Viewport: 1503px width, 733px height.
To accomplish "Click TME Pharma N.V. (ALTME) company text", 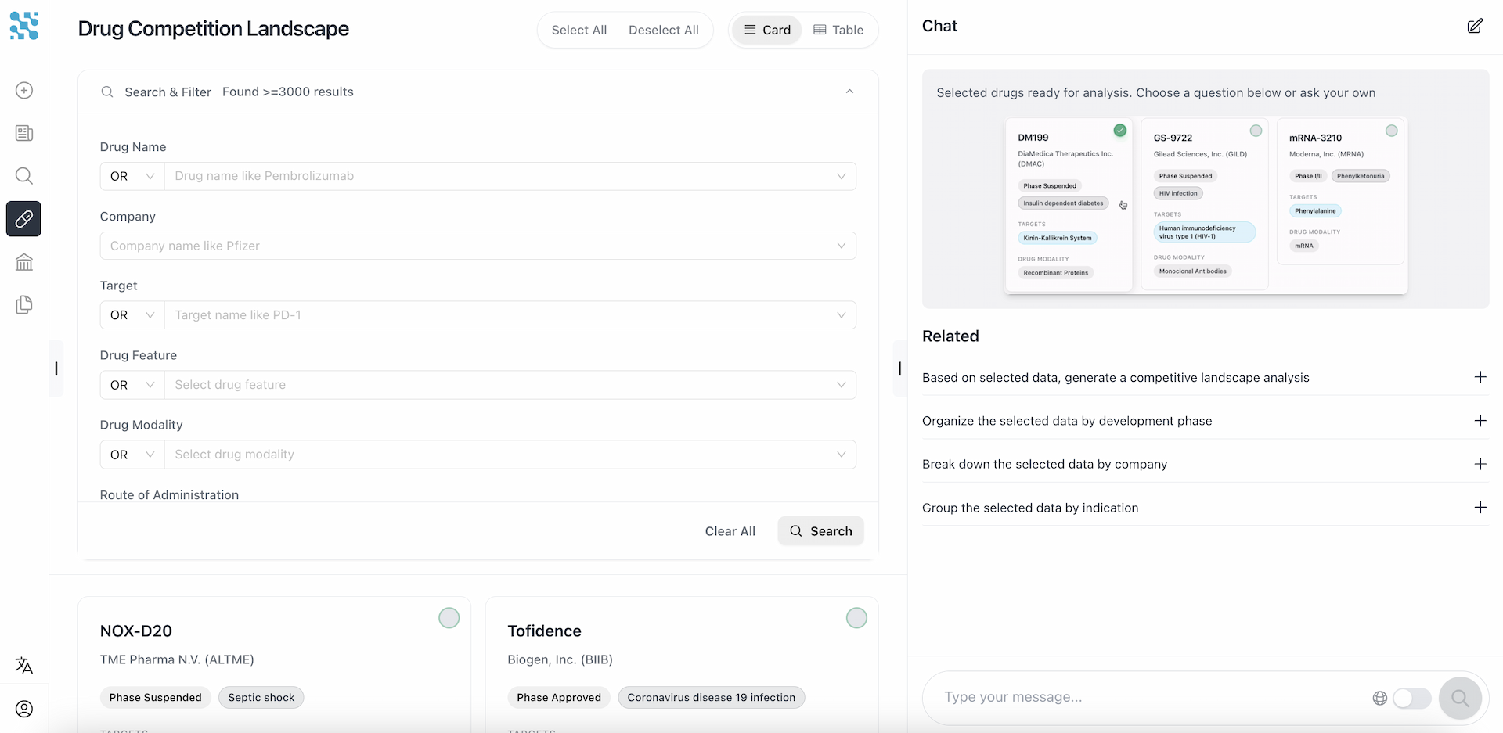I will pos(177,659).
